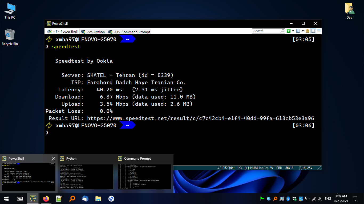The width and height of the screenshot is (364, 204).
Task: Open the new console dropdown arrow
Action: (x=293, y=31)
